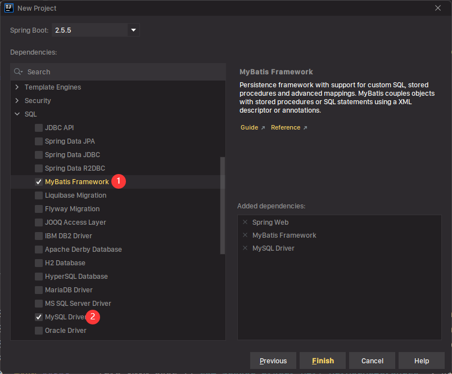Check HyperSQL Database checkbox
This screenshot has height=374, width=452.
click(39, 277)
